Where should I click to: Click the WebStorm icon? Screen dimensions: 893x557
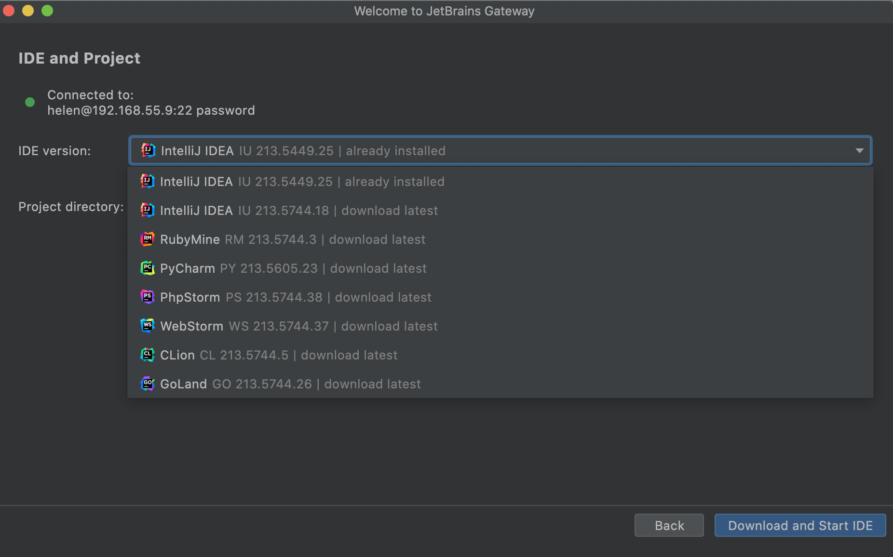148,326
